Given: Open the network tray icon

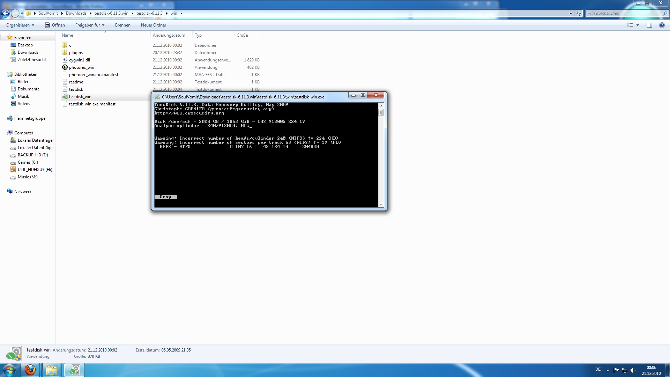Looking at the screenshot, I should pyautogui.click(x=625, y=370).
